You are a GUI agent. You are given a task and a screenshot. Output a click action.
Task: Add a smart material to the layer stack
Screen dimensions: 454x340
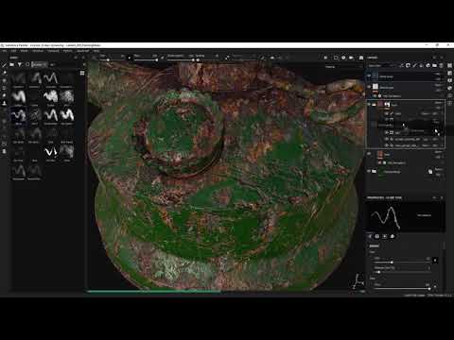[428, 65]
